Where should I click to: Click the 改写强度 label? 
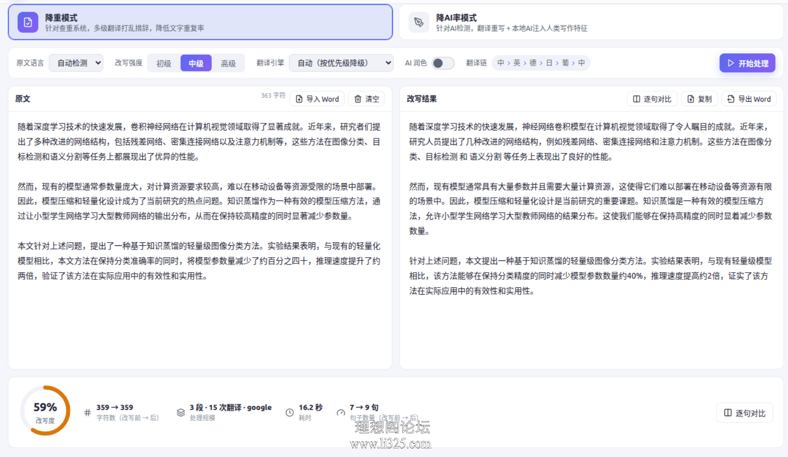[x=129, y=63]
